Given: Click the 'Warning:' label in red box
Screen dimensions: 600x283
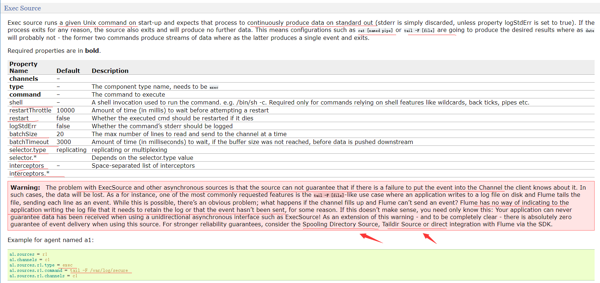Looking at the screenshot, I should [x=26, y=187].
